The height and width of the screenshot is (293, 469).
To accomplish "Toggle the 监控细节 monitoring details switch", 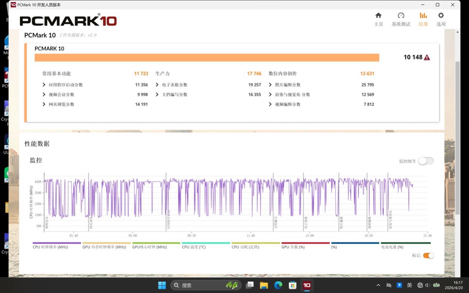I will [x=426, y=161].
